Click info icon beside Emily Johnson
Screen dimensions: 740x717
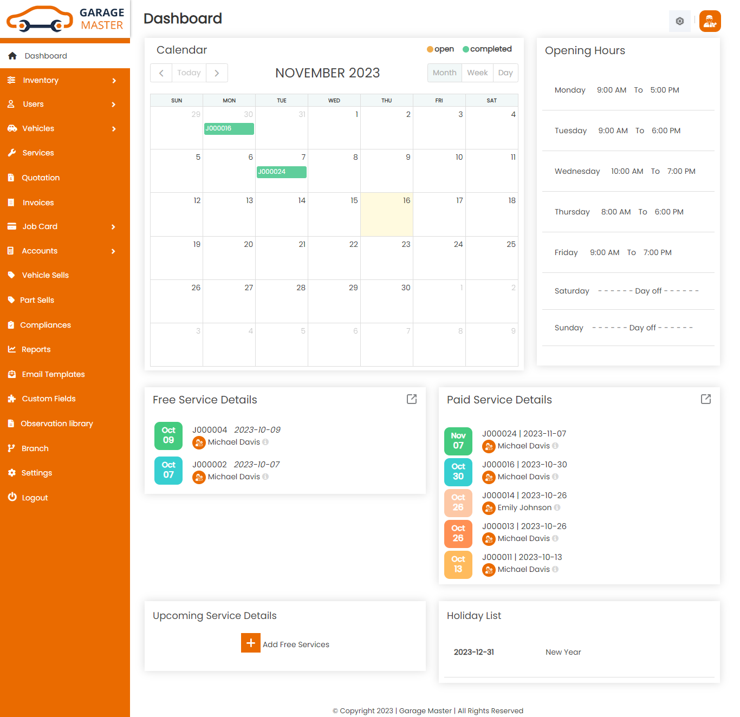coord(557,507)
